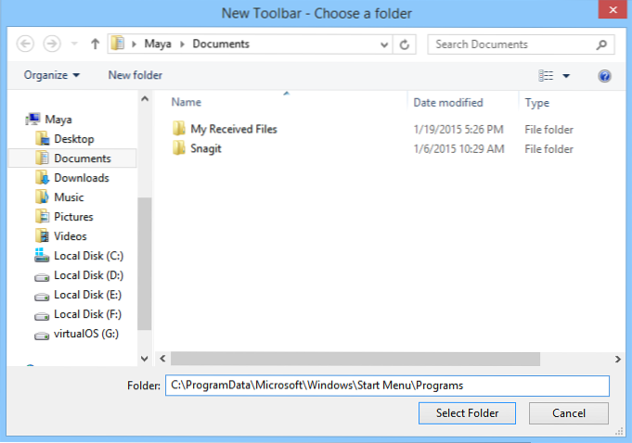The height and width of the screenshot is (443, 632).
Task: Click the search magnifier icon
Action: coord(601,44)
